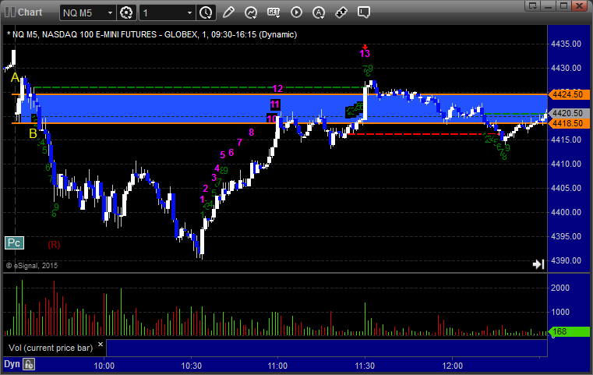Click the Dyn label at bottom left

point(12,364)
